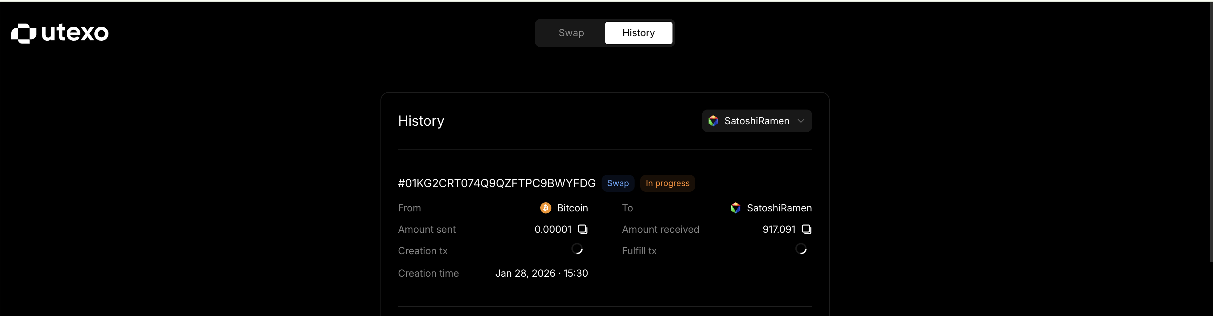Click the blue Swap type badge
Viewport: 1213px width, 316px height.
[x=617, y=183]
